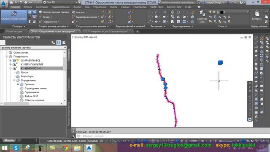Add a new drawing tab with plus
270x152 pixels.
(137, 32)
